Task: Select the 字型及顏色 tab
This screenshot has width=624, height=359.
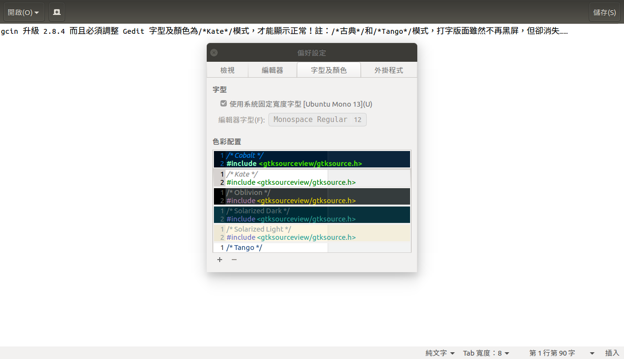Action: (x=329, y=70)
